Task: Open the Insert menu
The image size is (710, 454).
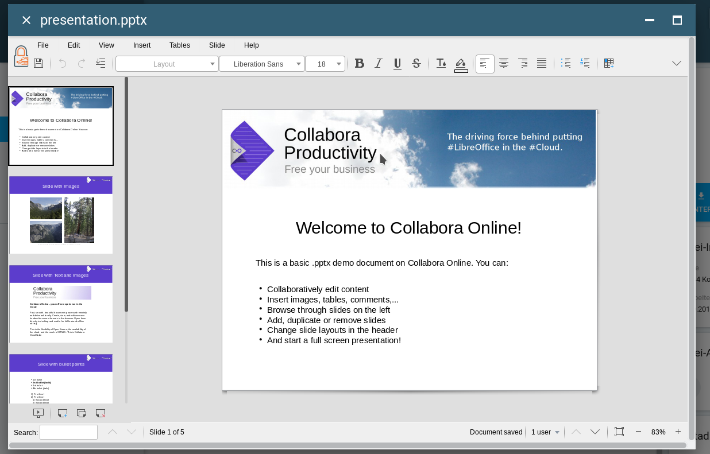Action: (x=142, y=45)
